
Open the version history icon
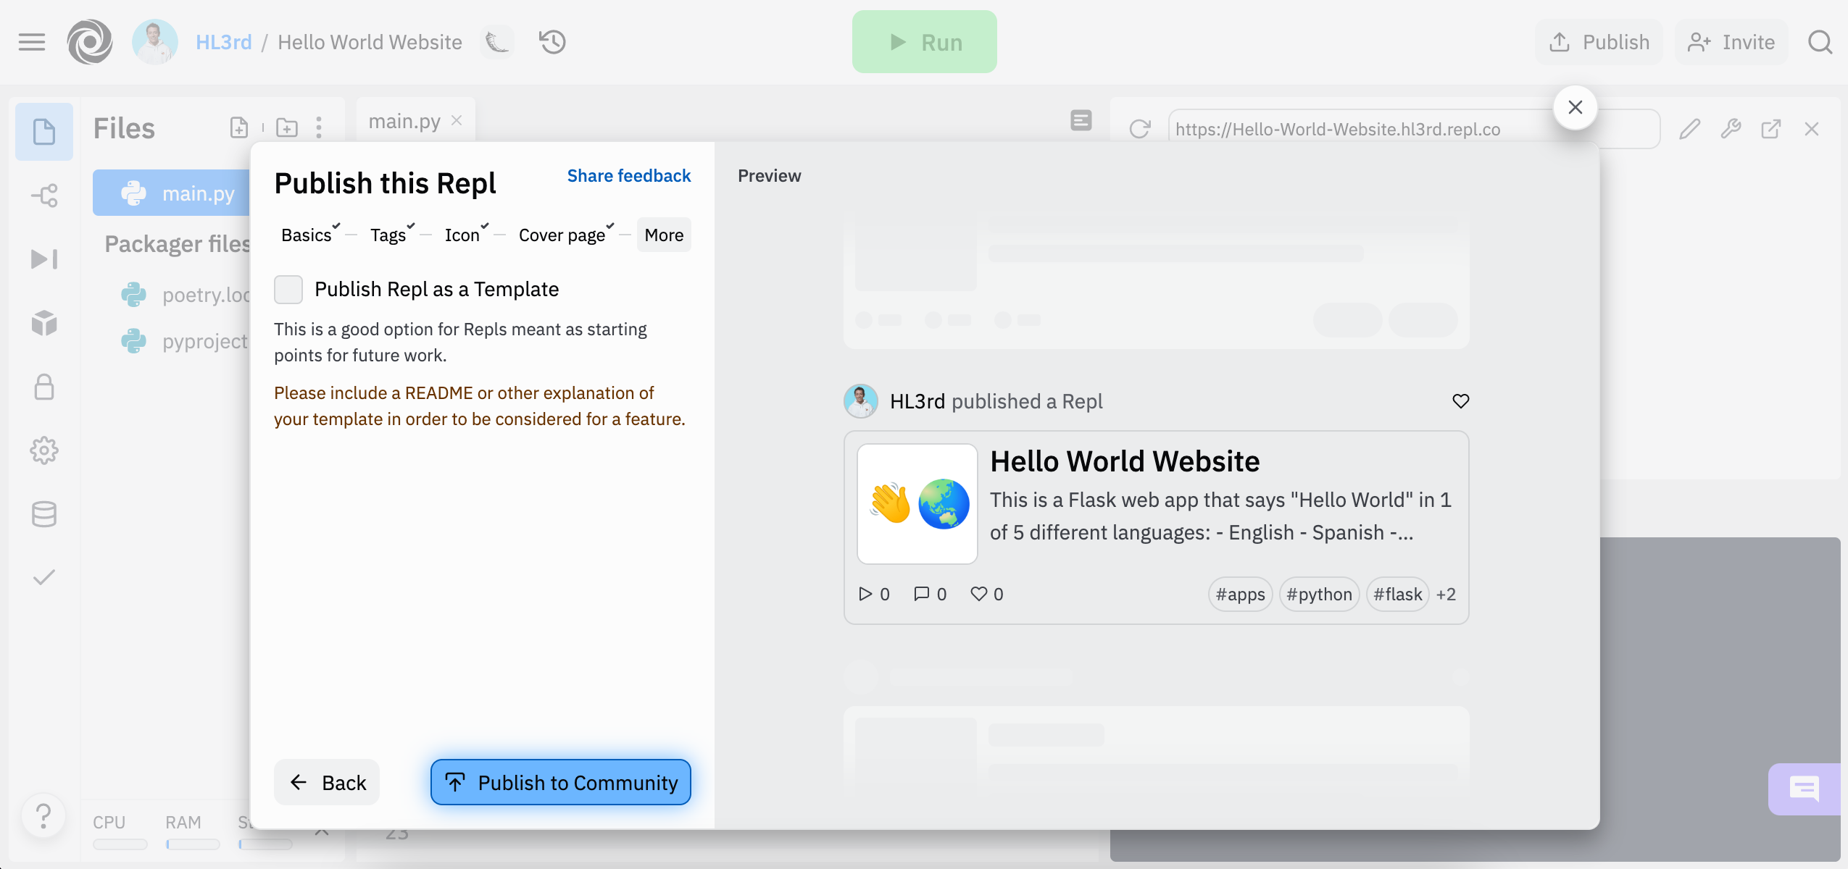[x=552, y=42]
